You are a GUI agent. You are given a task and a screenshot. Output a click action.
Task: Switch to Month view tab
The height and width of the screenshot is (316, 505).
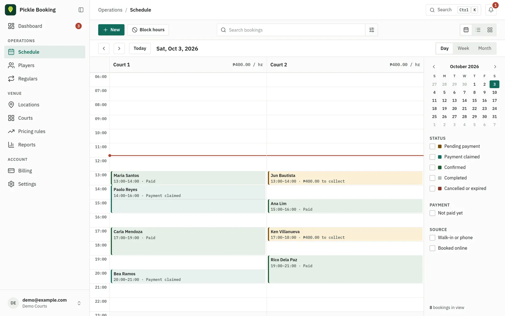tap(484, 48)
